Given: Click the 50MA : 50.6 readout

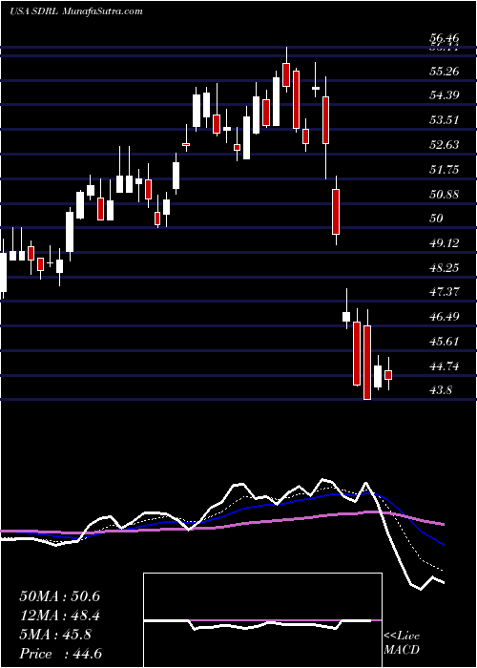Looking at the screenshot, I should point(59,596).
